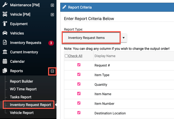The image size is (174, 119).
Task: Click the Current Inventory building icon
Action: pyautogui.click(x=5, y=52)
